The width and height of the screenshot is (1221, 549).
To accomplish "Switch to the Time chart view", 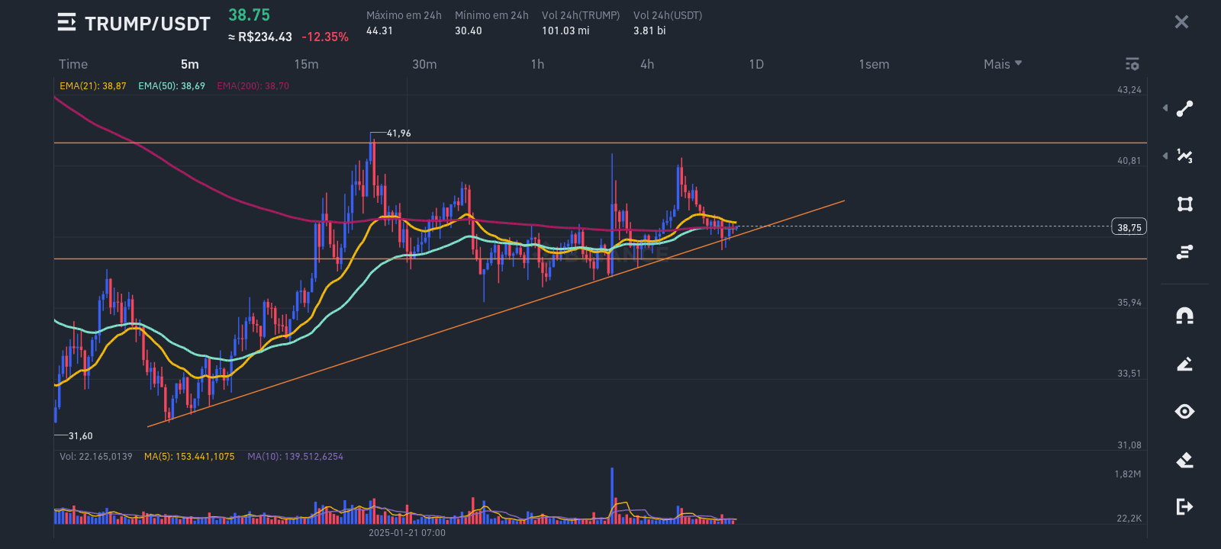I will pyautogui.click(x=73, y=64).
